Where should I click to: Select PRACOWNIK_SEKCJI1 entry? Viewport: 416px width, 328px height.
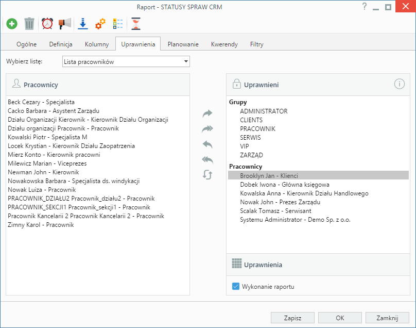[79, 207]
